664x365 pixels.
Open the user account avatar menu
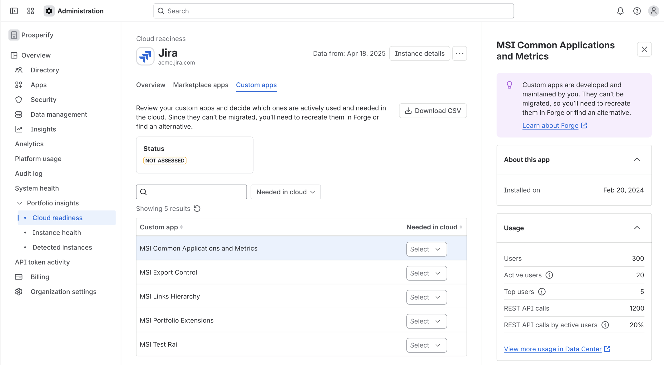point(653,11)
